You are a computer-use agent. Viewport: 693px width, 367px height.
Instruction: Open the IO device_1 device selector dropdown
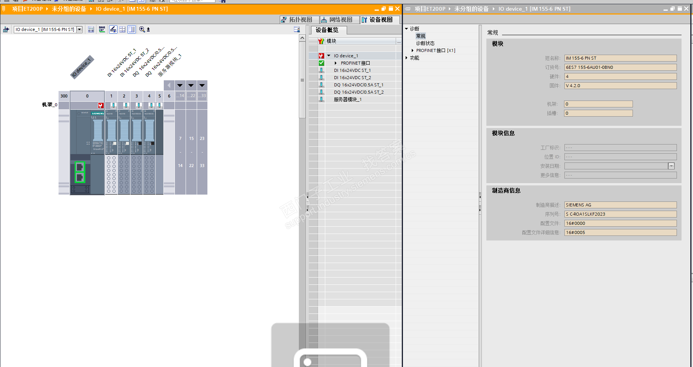pyautogui.click(x=79, y=29)
